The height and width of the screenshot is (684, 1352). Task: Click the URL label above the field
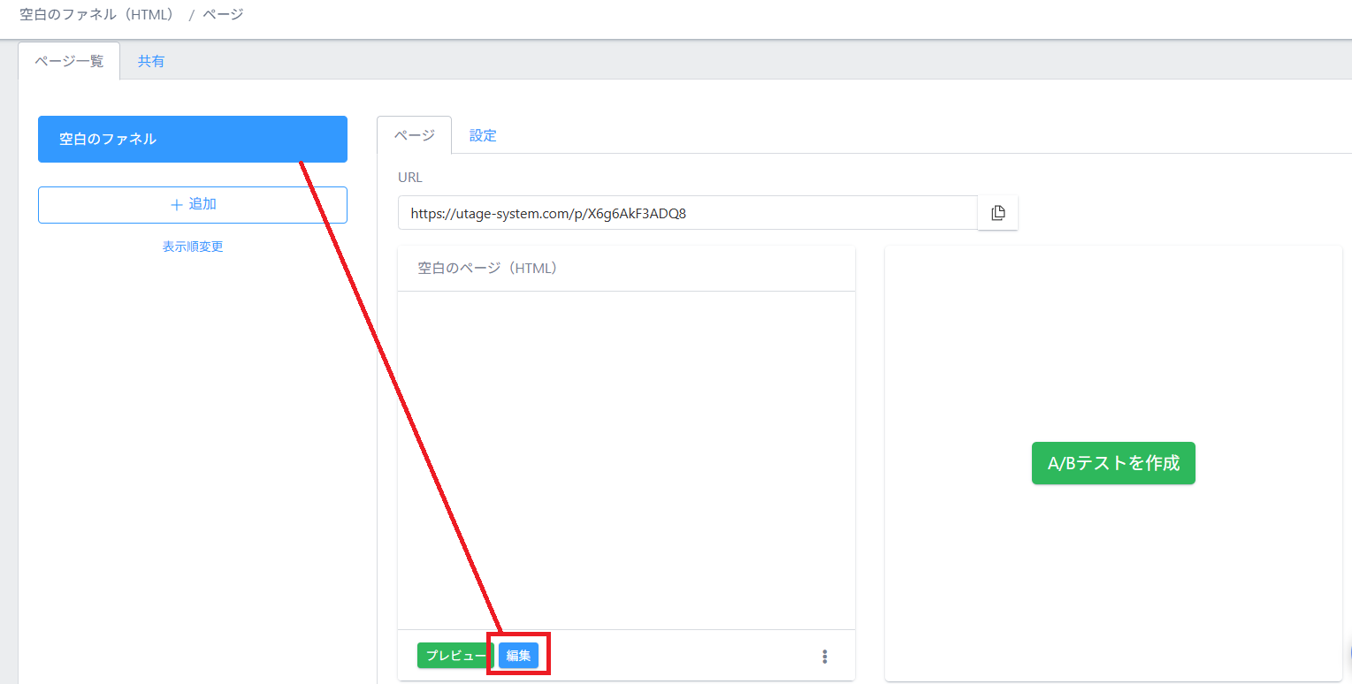410,177
